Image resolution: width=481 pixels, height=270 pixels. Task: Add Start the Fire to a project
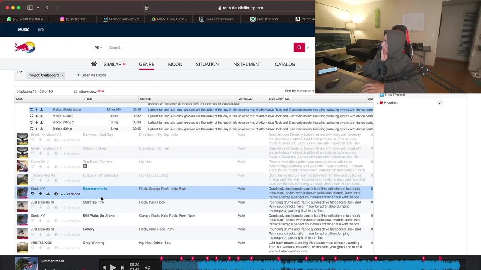pos(40,207)
